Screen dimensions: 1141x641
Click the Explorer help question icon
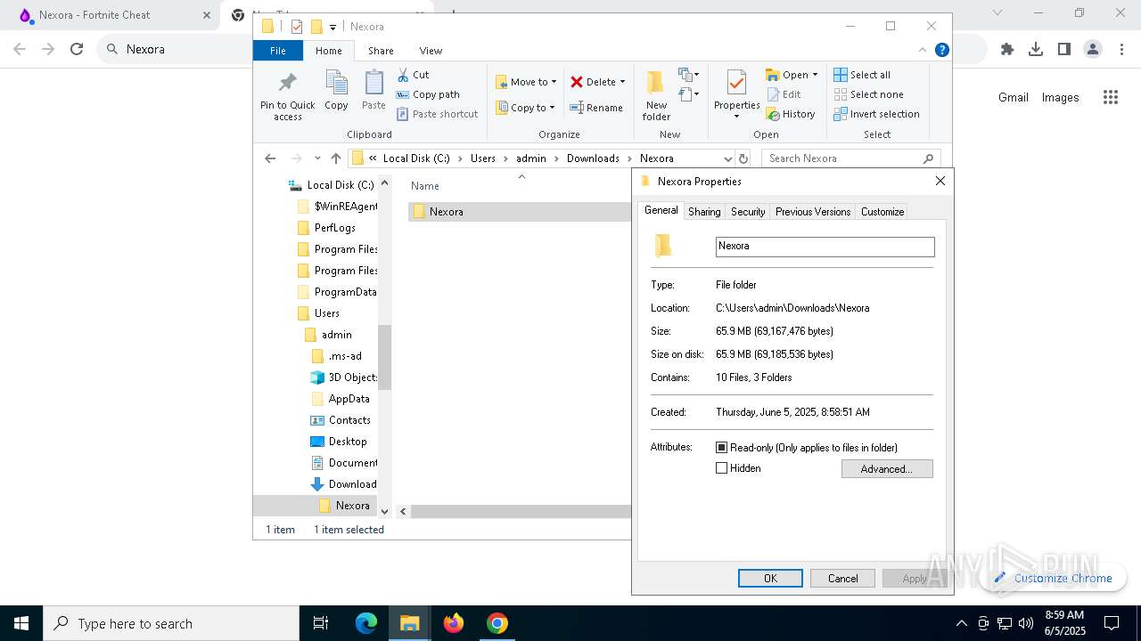(941, 50)
